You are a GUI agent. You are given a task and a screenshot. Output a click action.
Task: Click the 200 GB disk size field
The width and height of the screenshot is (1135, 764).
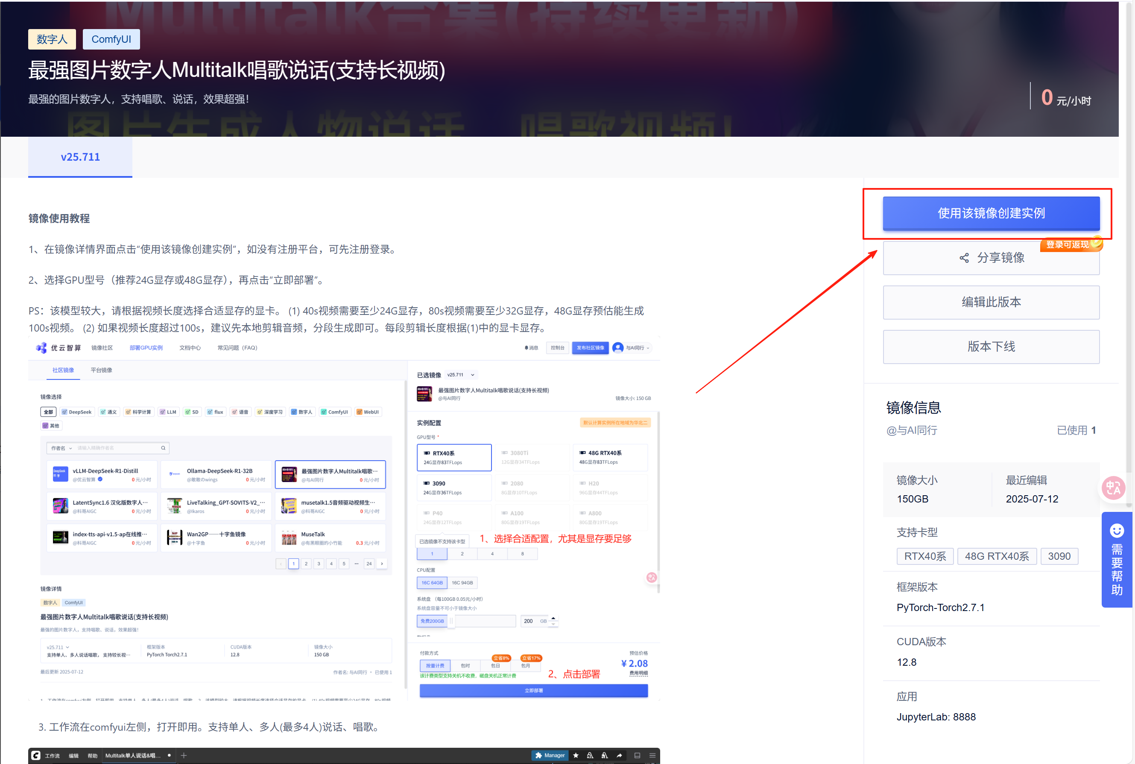[x=534, y=621]
